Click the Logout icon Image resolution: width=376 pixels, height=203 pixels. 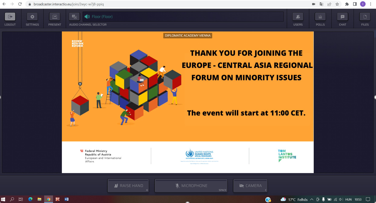10,17
